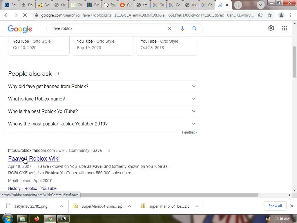297x223 pixels.
Task: Click the 10:40 AM taskbar clock
Action: [x=282, y=219]
